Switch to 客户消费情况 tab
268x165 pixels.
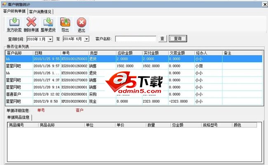coord(40,12)
